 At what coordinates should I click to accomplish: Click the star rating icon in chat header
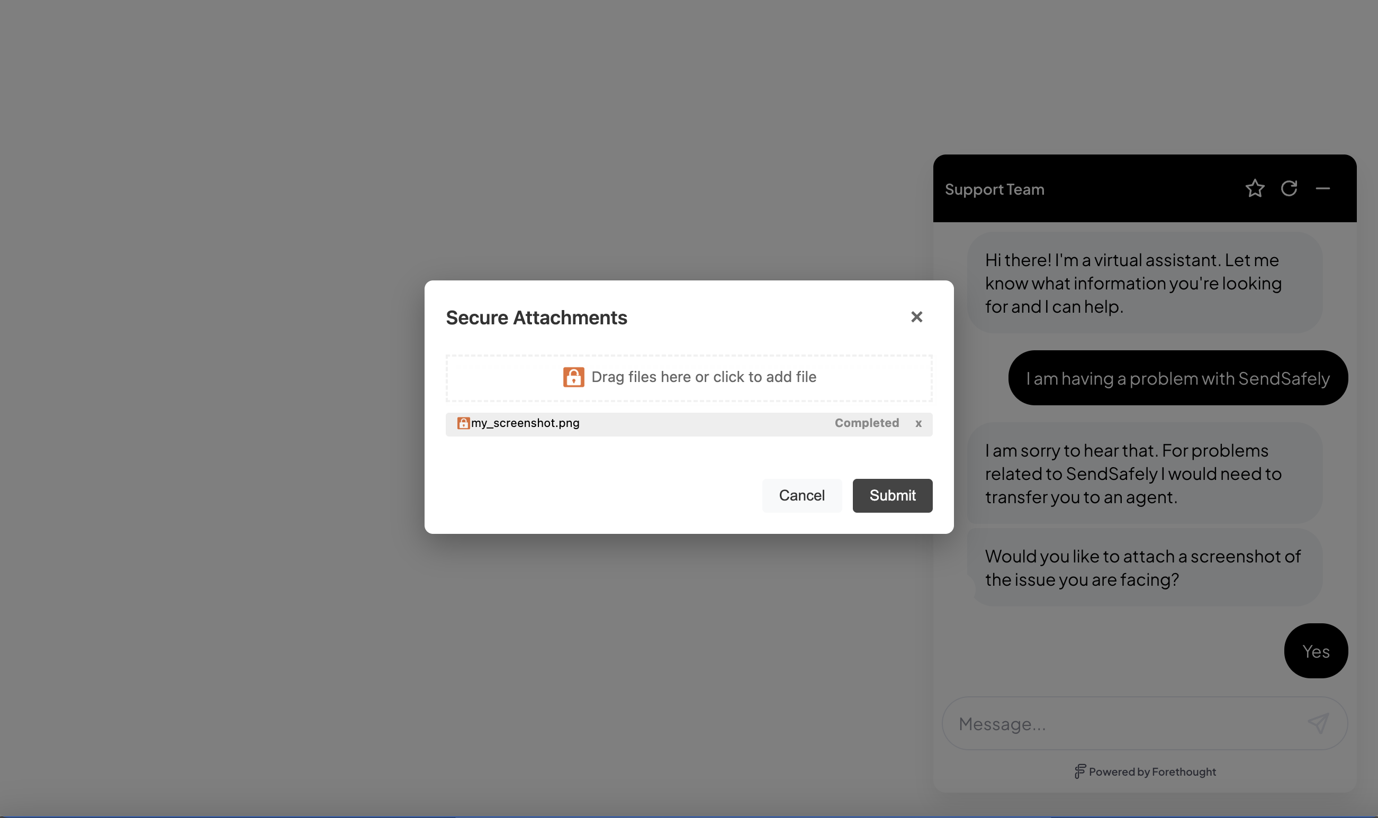coord(1255,188)
